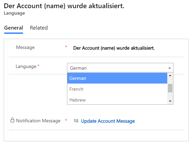Click the Language field label

26,66
